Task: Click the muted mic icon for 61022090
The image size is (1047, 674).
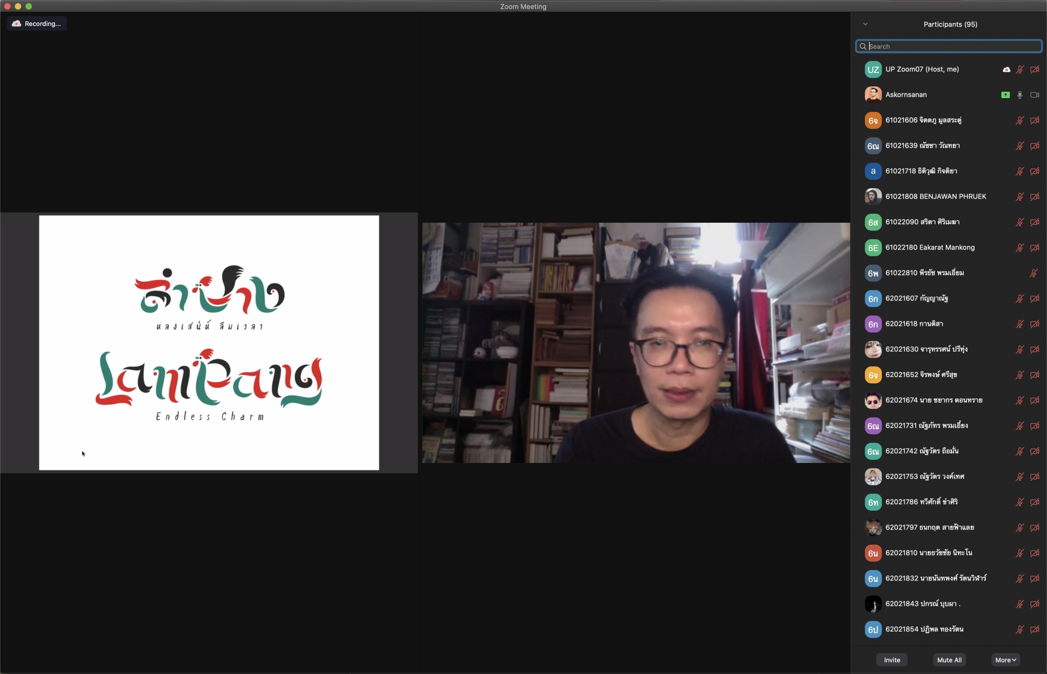Action: click(1020, 222)
